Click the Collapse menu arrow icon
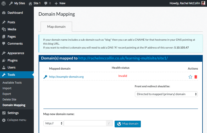 point(4,120)
